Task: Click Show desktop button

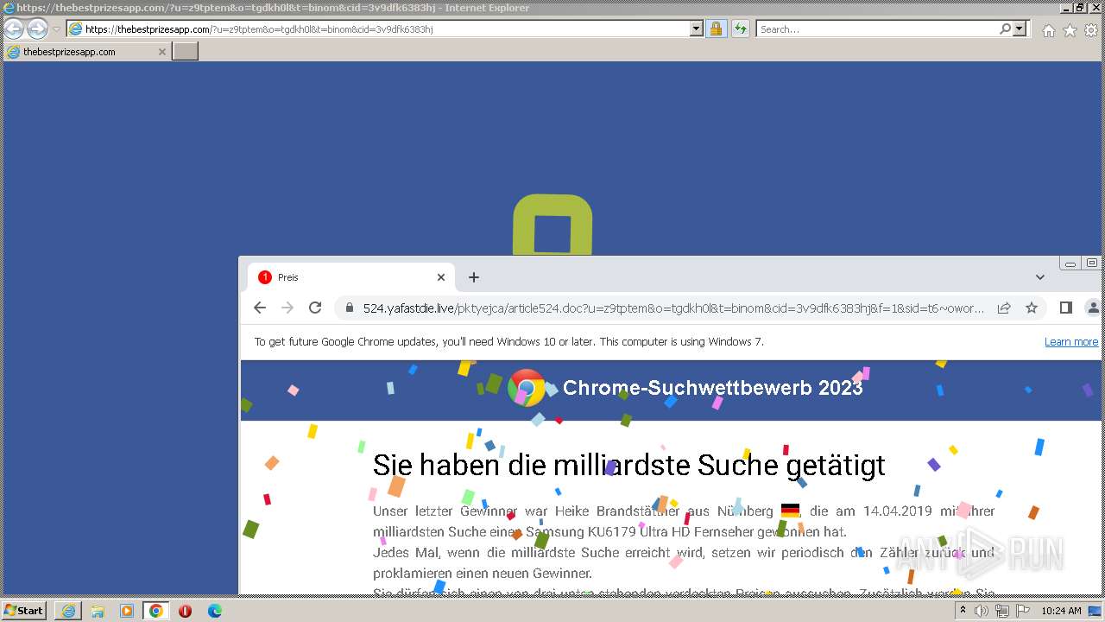Action: pyautogui.click(x=1096, y=611)
